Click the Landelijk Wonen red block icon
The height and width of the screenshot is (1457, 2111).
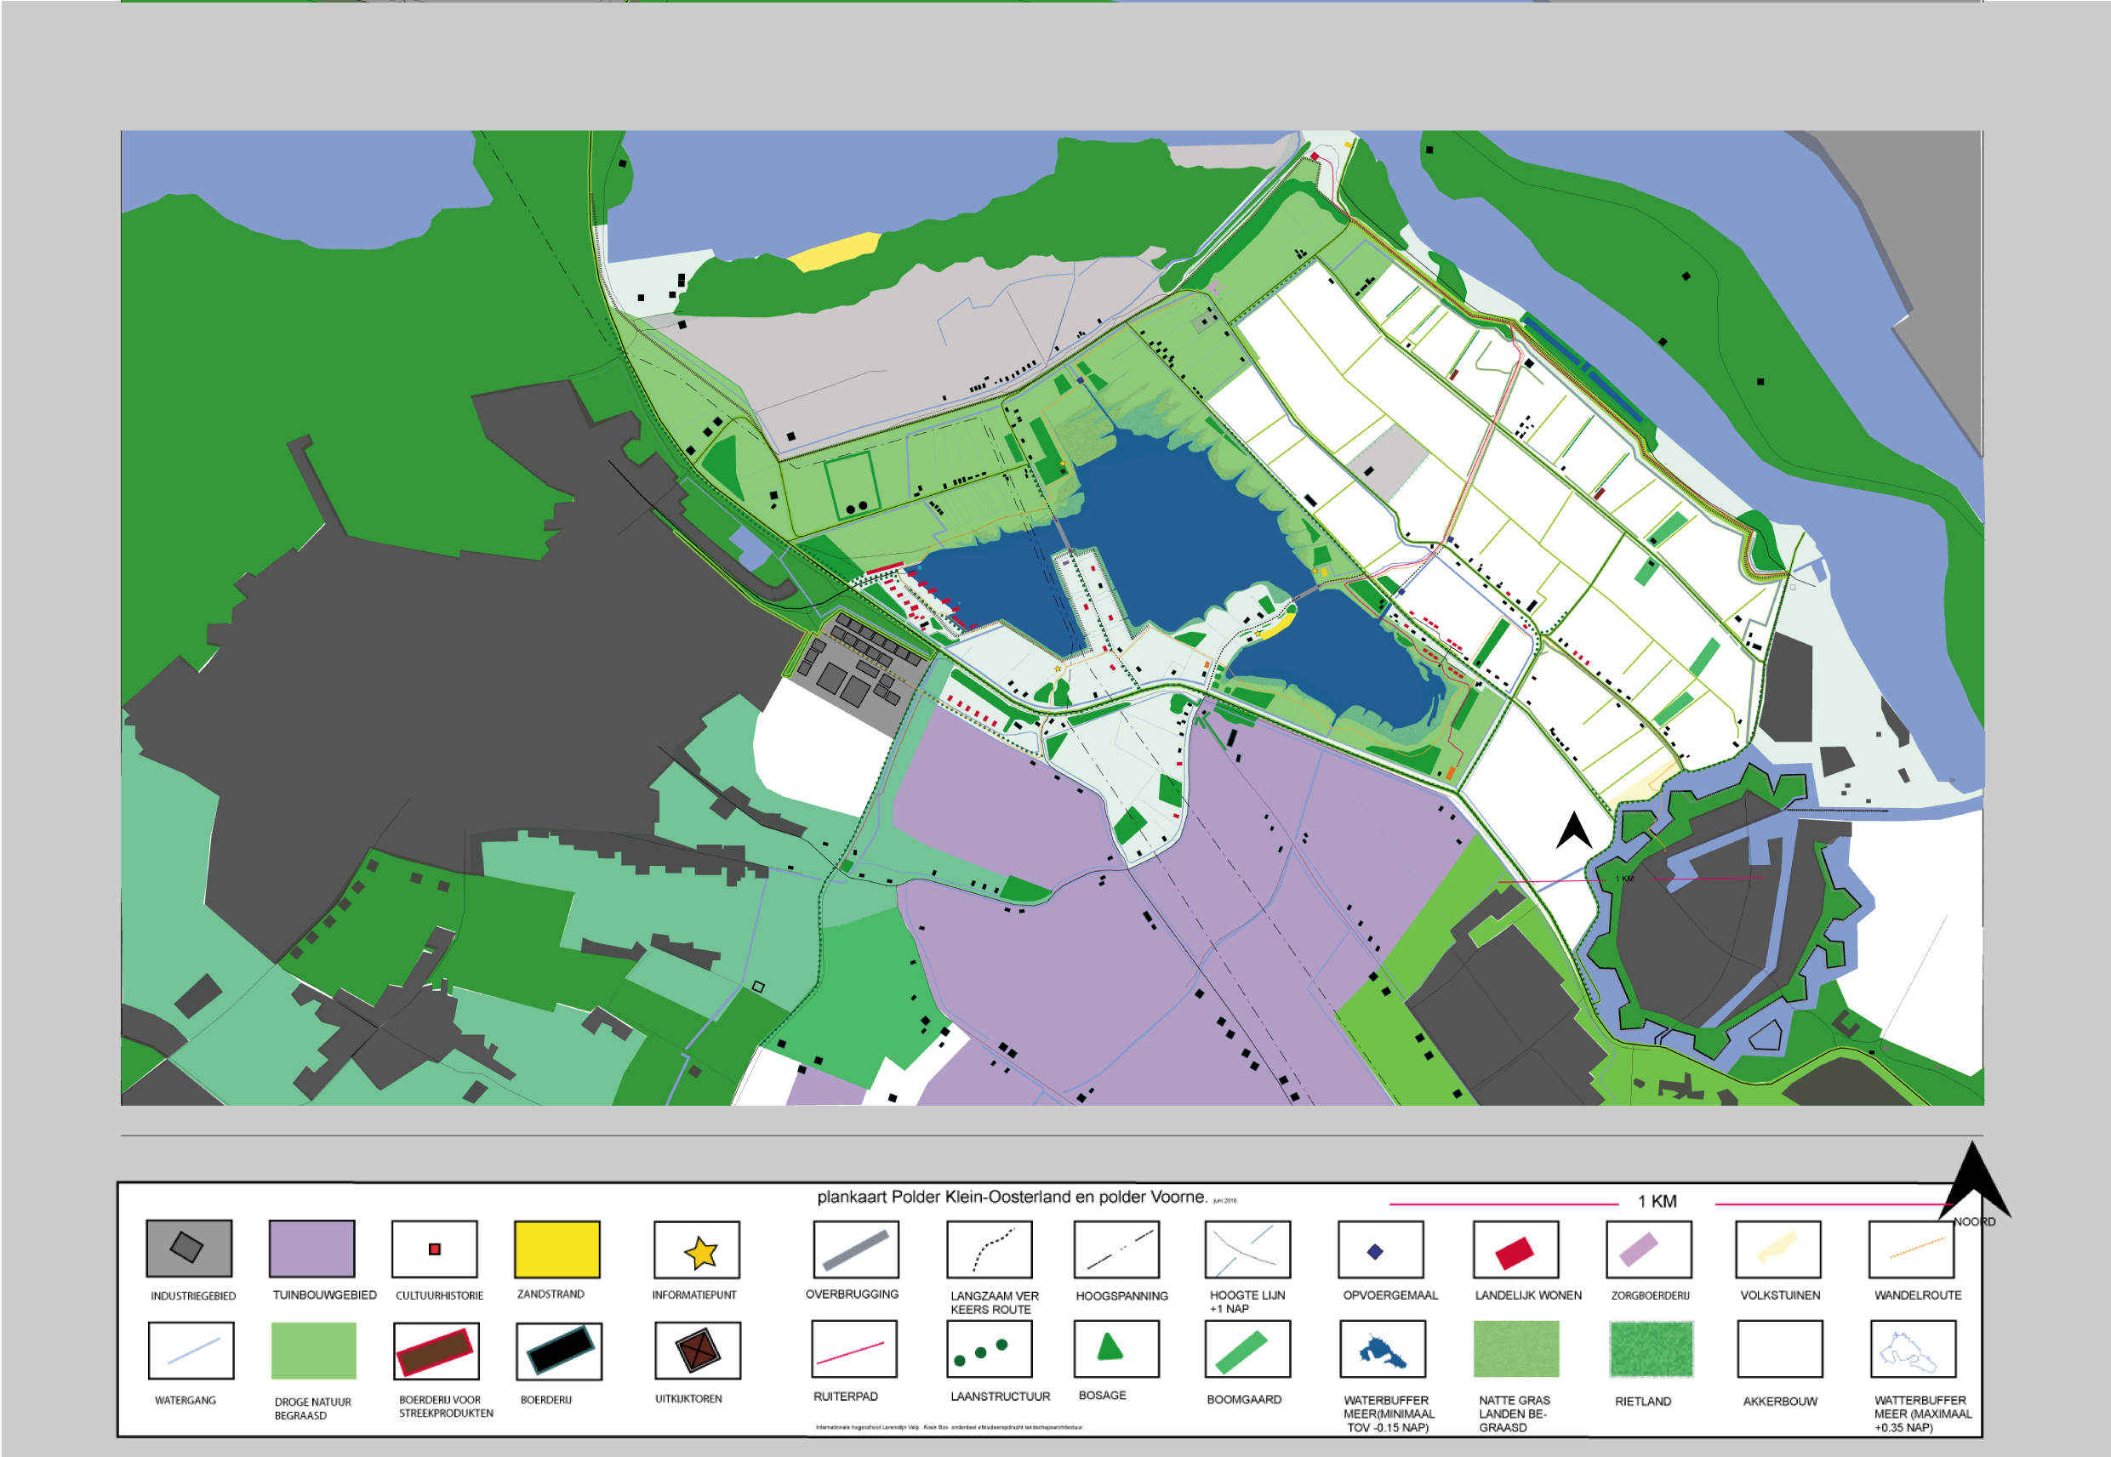coord(1514,1253)
